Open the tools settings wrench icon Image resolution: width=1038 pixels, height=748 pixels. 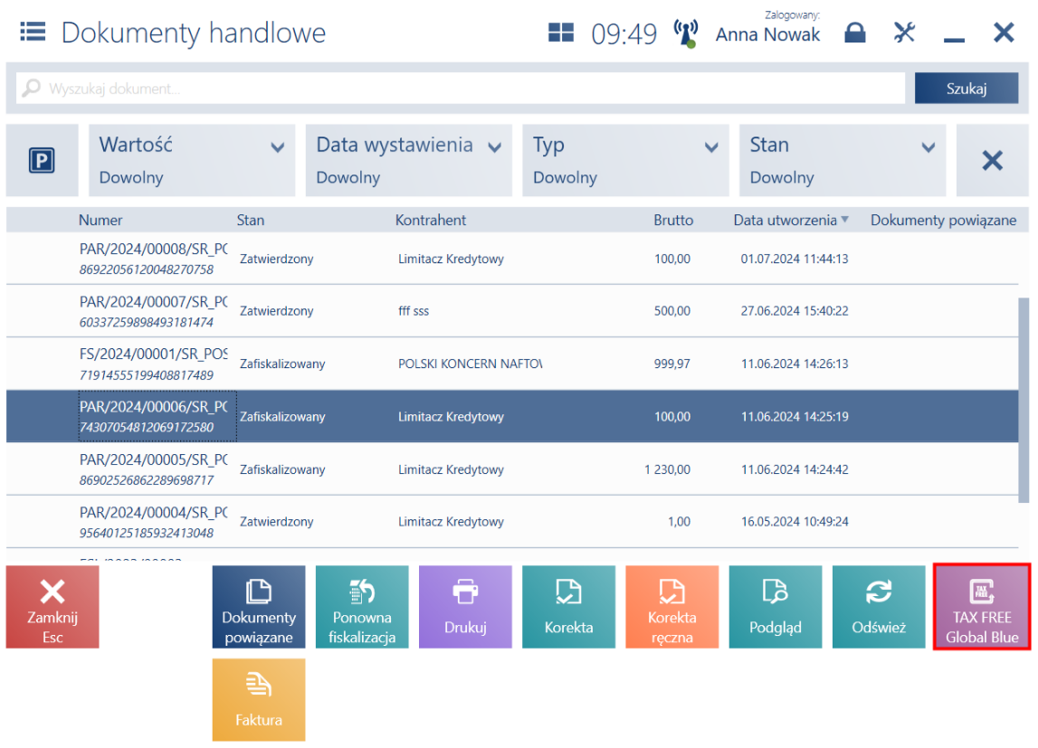pos(904,33)
